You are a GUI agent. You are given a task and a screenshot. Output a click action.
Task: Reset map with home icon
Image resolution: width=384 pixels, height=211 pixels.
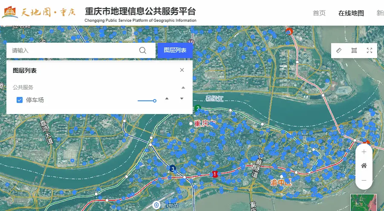click(x=364, y=166)
